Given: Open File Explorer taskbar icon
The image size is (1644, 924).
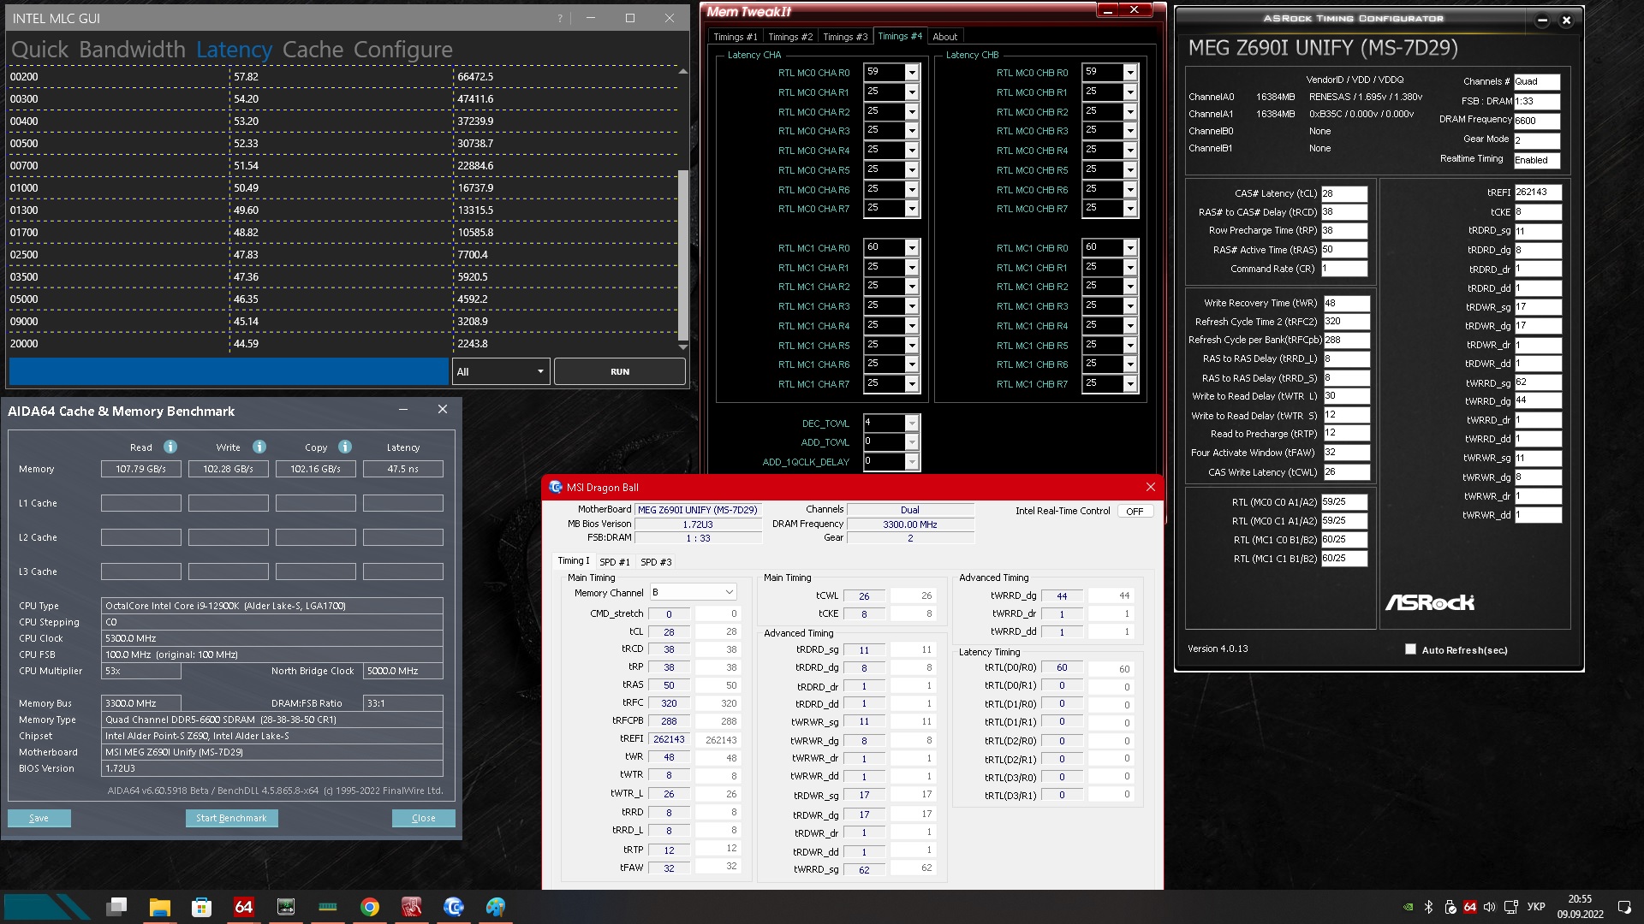Looking at the screenshot, I should [159, 907].
